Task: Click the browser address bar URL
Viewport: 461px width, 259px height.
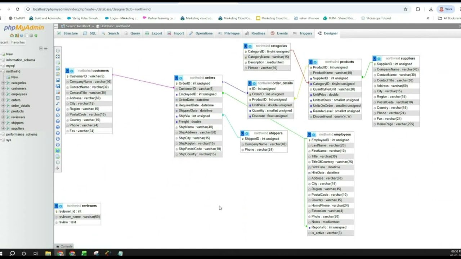Action: [91, 9]
